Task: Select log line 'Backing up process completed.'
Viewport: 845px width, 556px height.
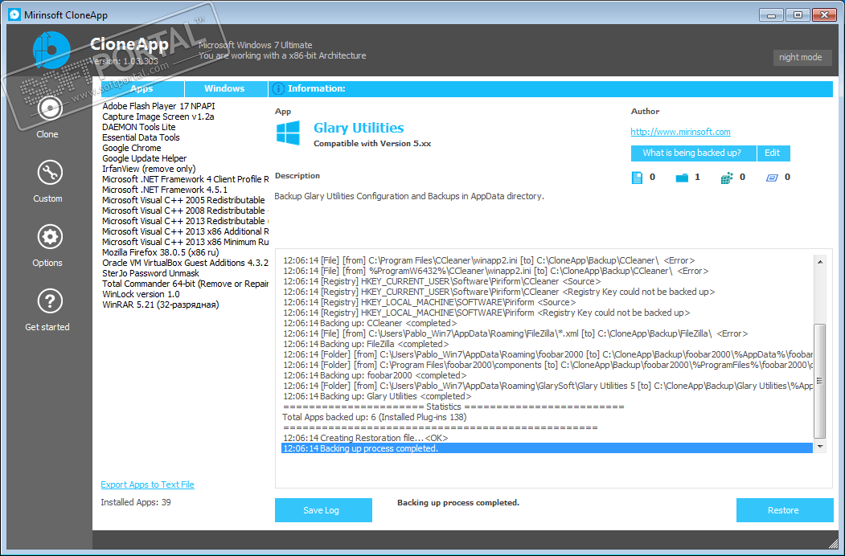Action: click(x=547, y=448)
